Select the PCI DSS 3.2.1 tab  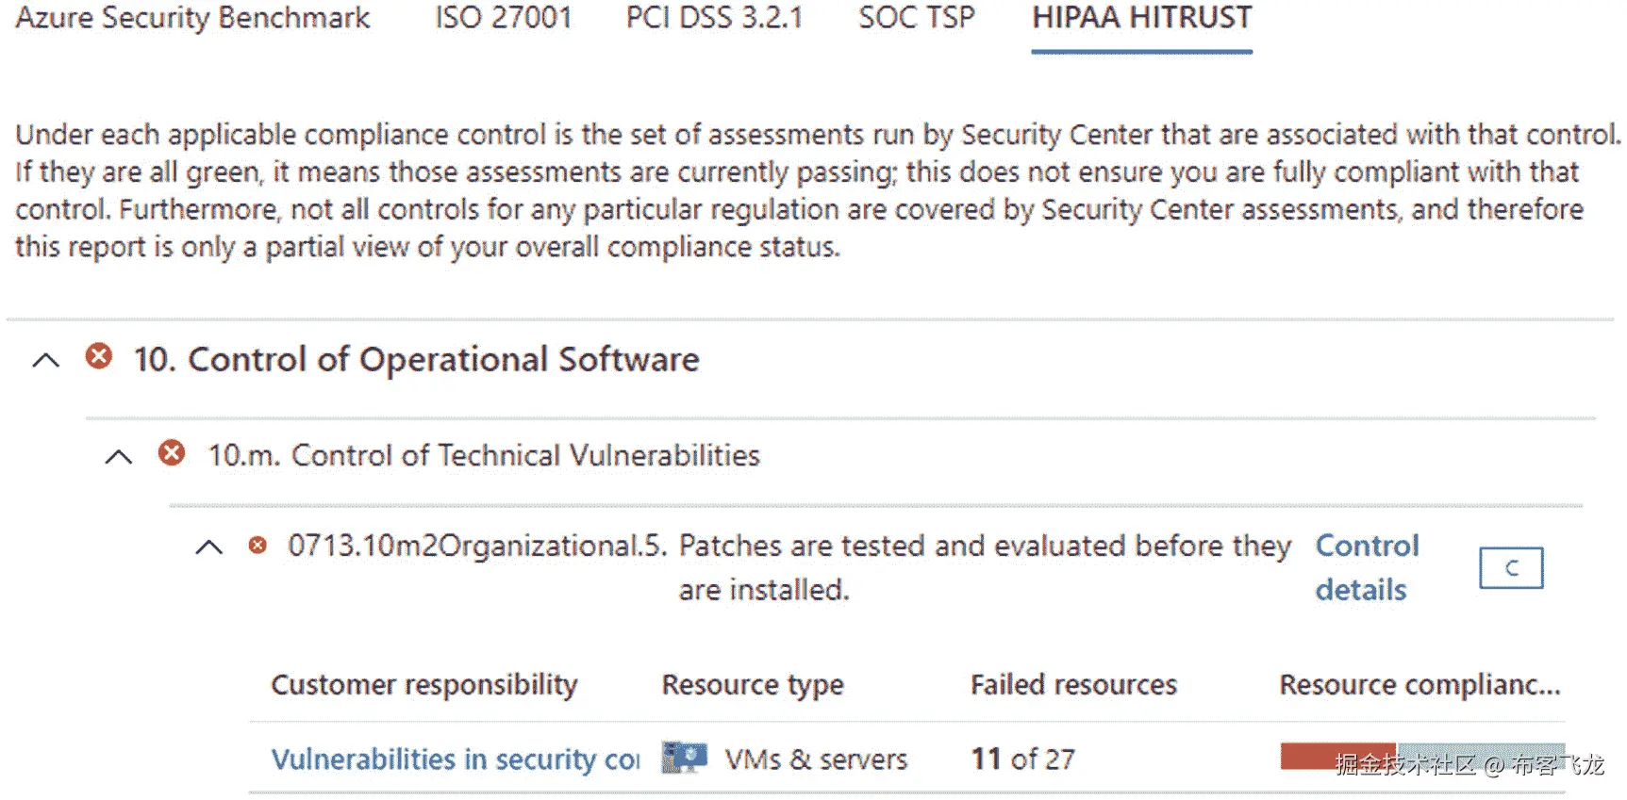pyautogui.click(x=714, y=18)
